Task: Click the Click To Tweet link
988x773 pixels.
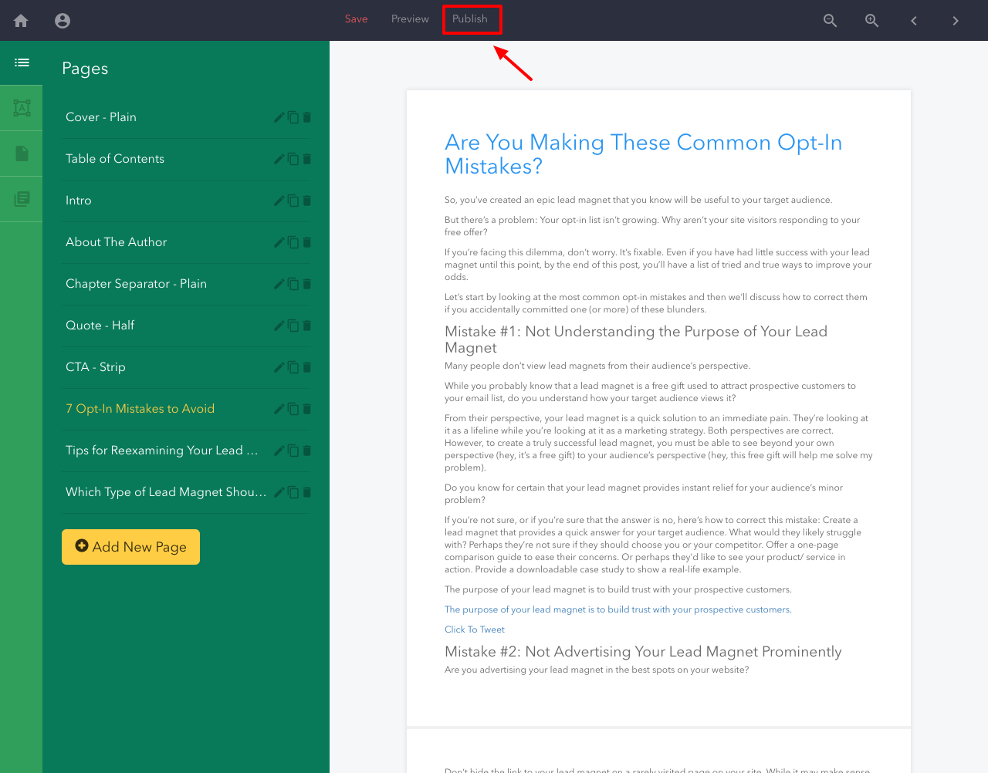Action: pos(475,630)
